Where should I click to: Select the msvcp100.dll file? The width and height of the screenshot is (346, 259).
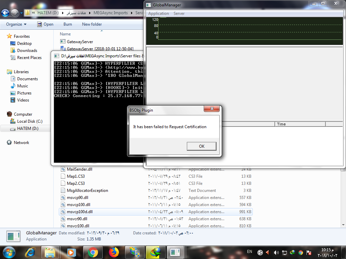pyautogui.click(x=78, y=205)
